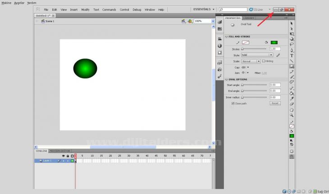Click the Black and White colors icon
Viewport: 329px width, 194px height.
292,141
